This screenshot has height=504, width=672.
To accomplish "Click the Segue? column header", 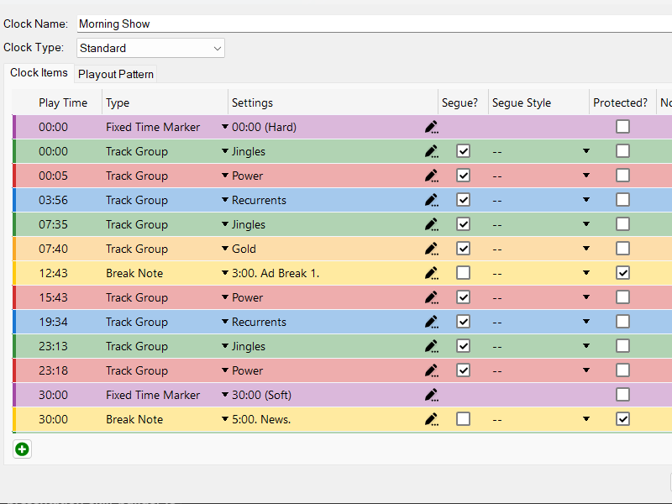I will 464,102.
